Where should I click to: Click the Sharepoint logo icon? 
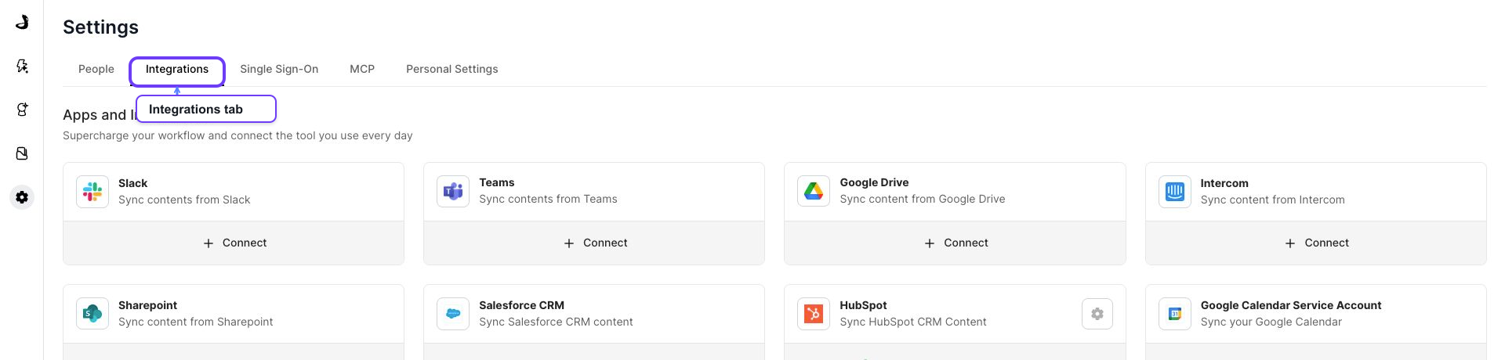[92, 314]
